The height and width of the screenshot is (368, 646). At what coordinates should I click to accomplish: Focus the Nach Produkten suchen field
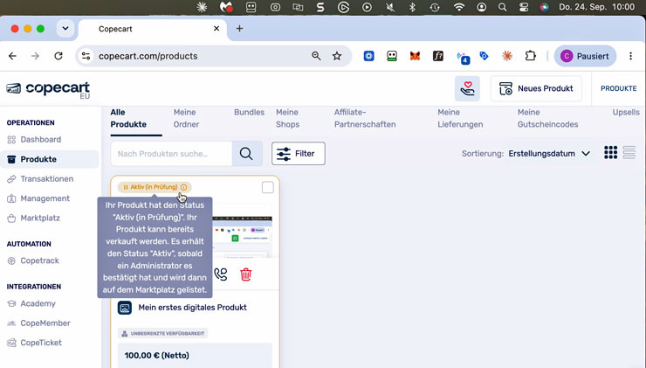pos(171,154)
